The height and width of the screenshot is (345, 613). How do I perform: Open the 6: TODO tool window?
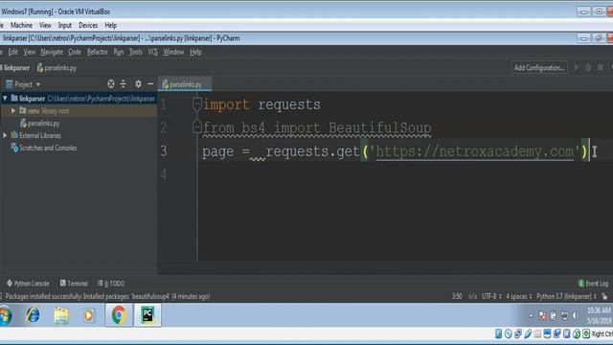111,284
